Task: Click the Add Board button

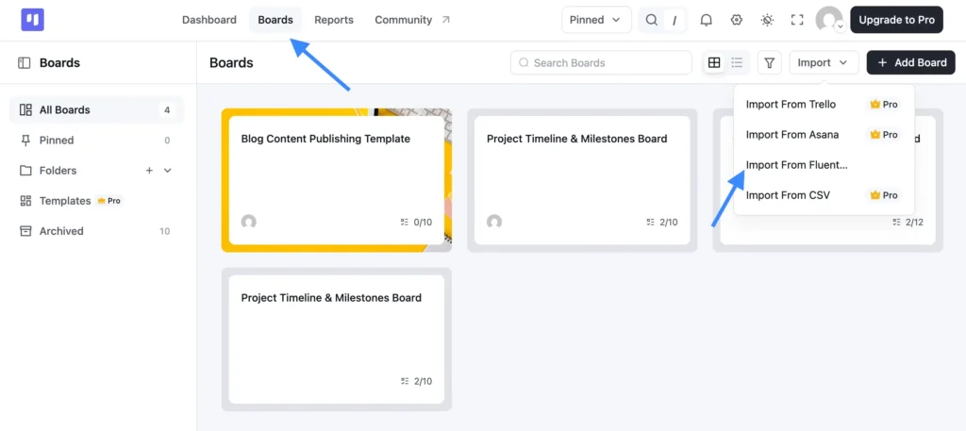Action: tap(911, 63)
